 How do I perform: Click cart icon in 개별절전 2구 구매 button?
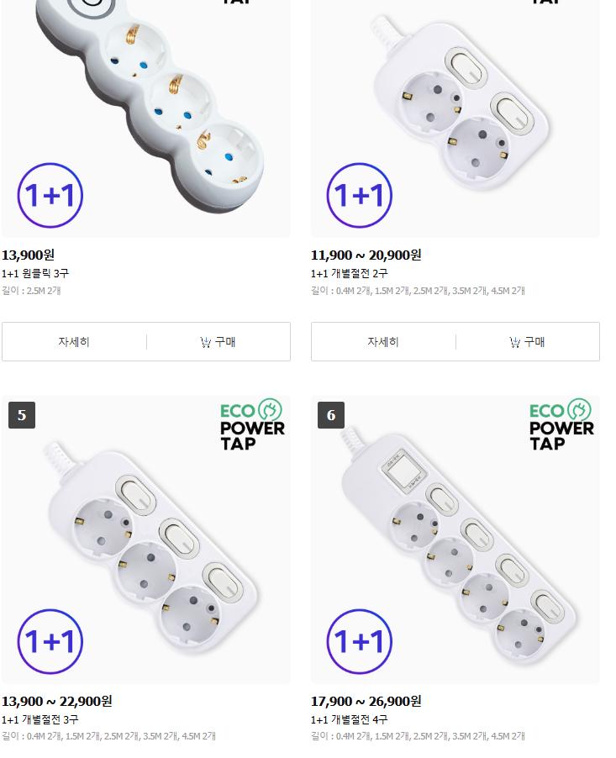click(x=514, y=342)
